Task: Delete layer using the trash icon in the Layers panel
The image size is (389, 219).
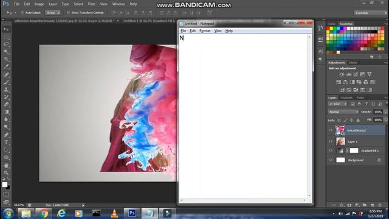Action: coord(379,205)
